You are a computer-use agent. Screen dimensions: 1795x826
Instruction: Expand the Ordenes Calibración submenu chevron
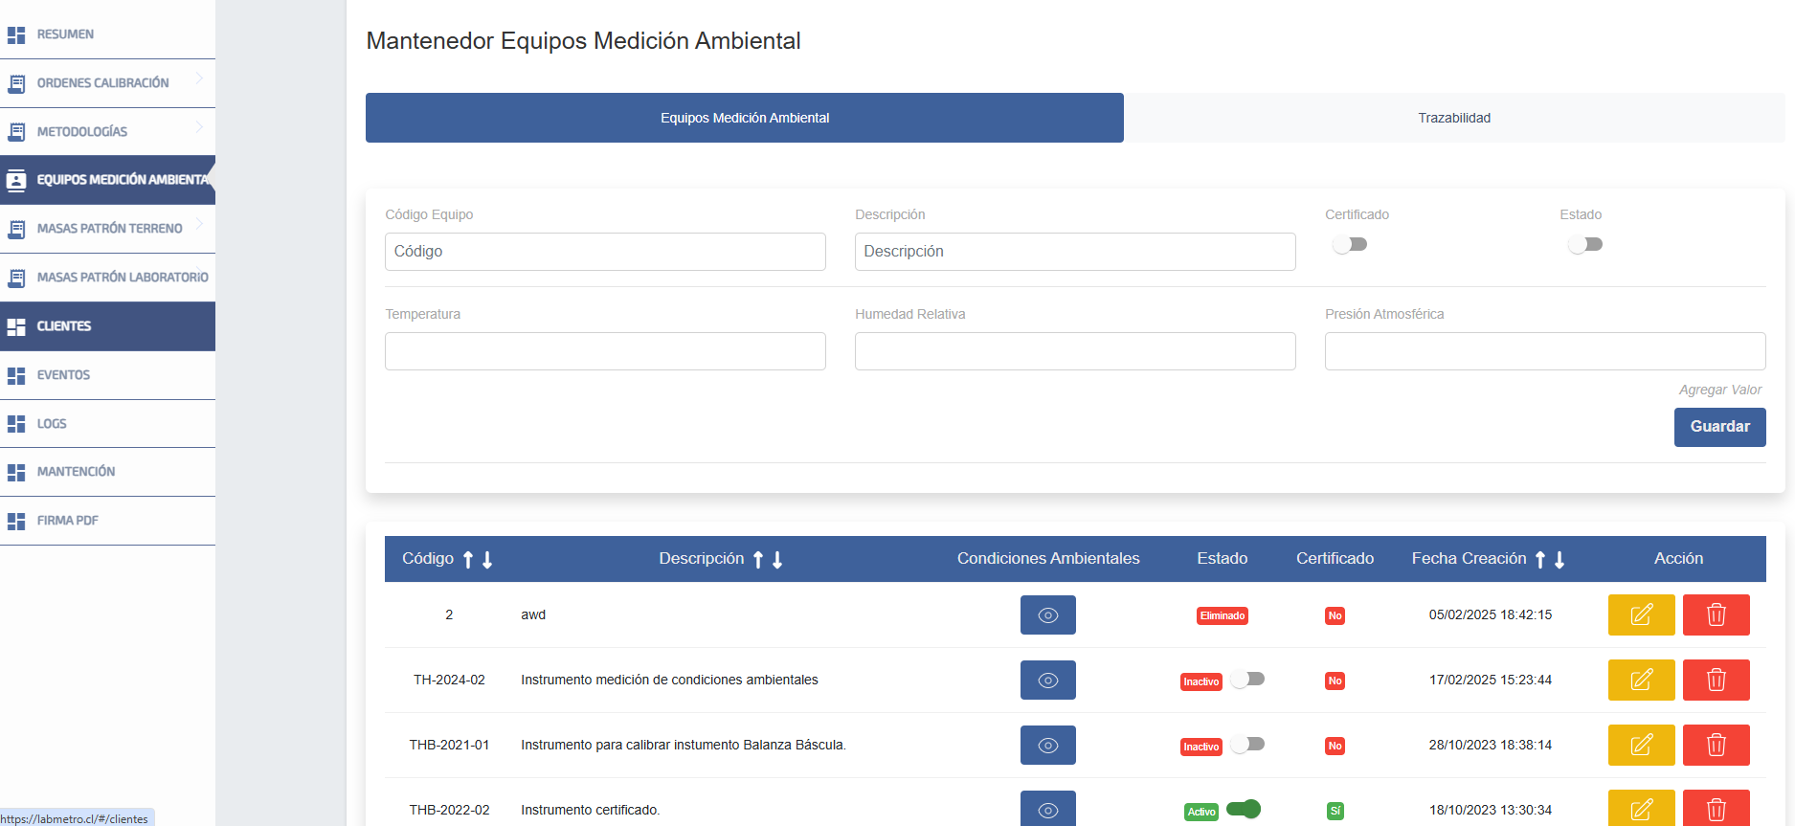coord(199,78)
